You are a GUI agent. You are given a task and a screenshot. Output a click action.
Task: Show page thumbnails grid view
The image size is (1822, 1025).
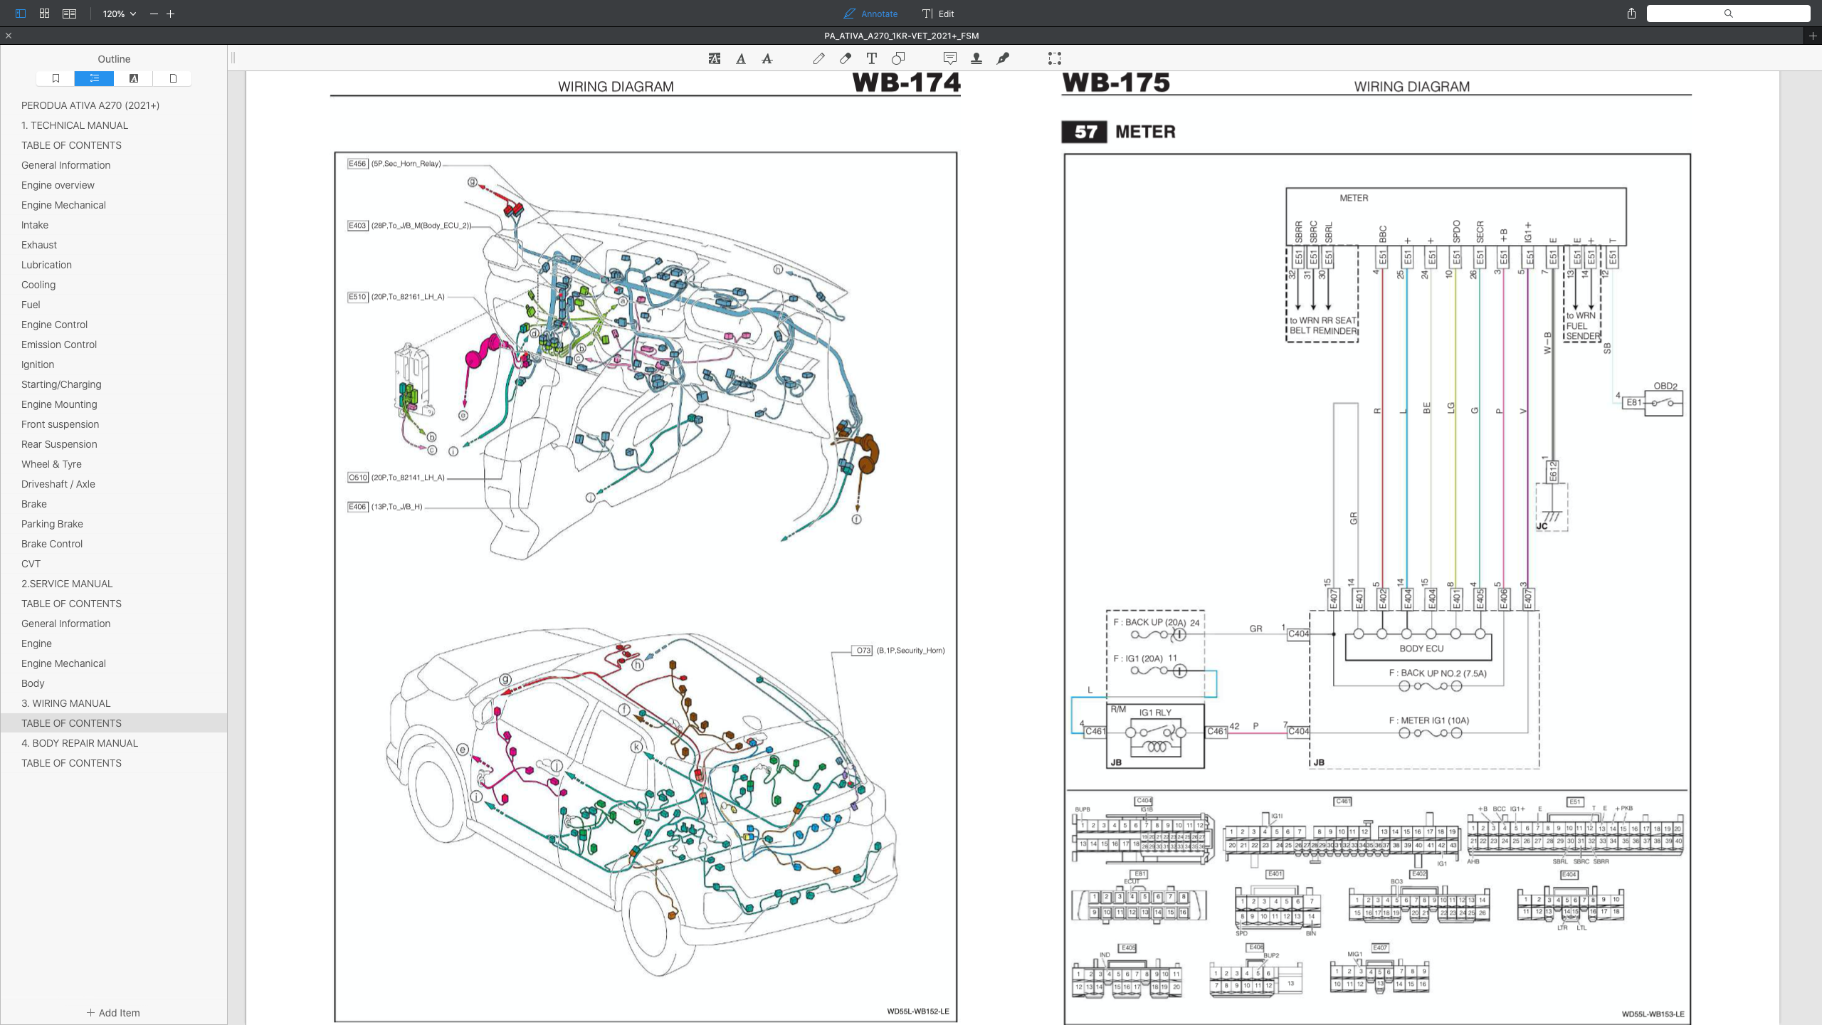click(x=44, y=14)
